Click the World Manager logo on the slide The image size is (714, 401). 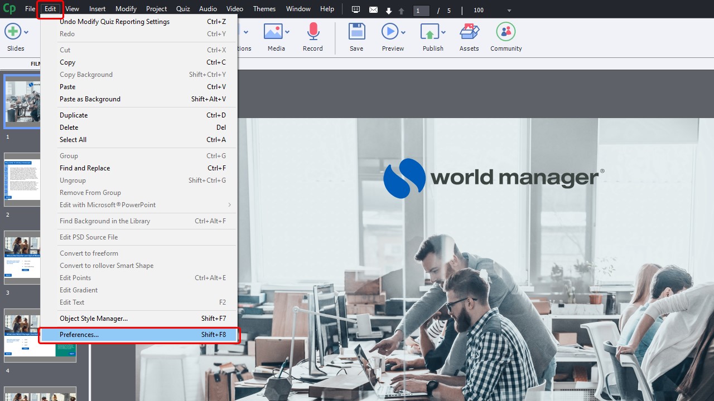pos(494,178)
